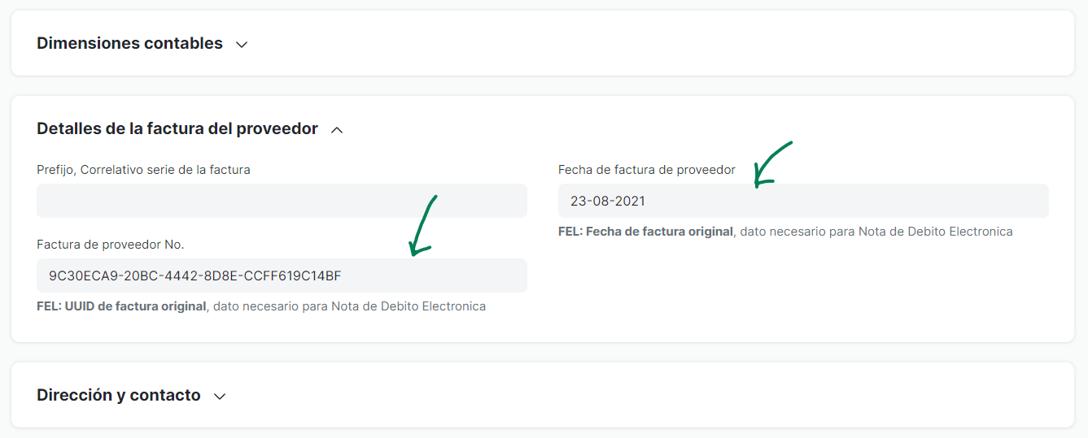
Task: Focus the empty Prefijo, Correlativo serie field
Action: pyautogui.click(x=282, y=201)
